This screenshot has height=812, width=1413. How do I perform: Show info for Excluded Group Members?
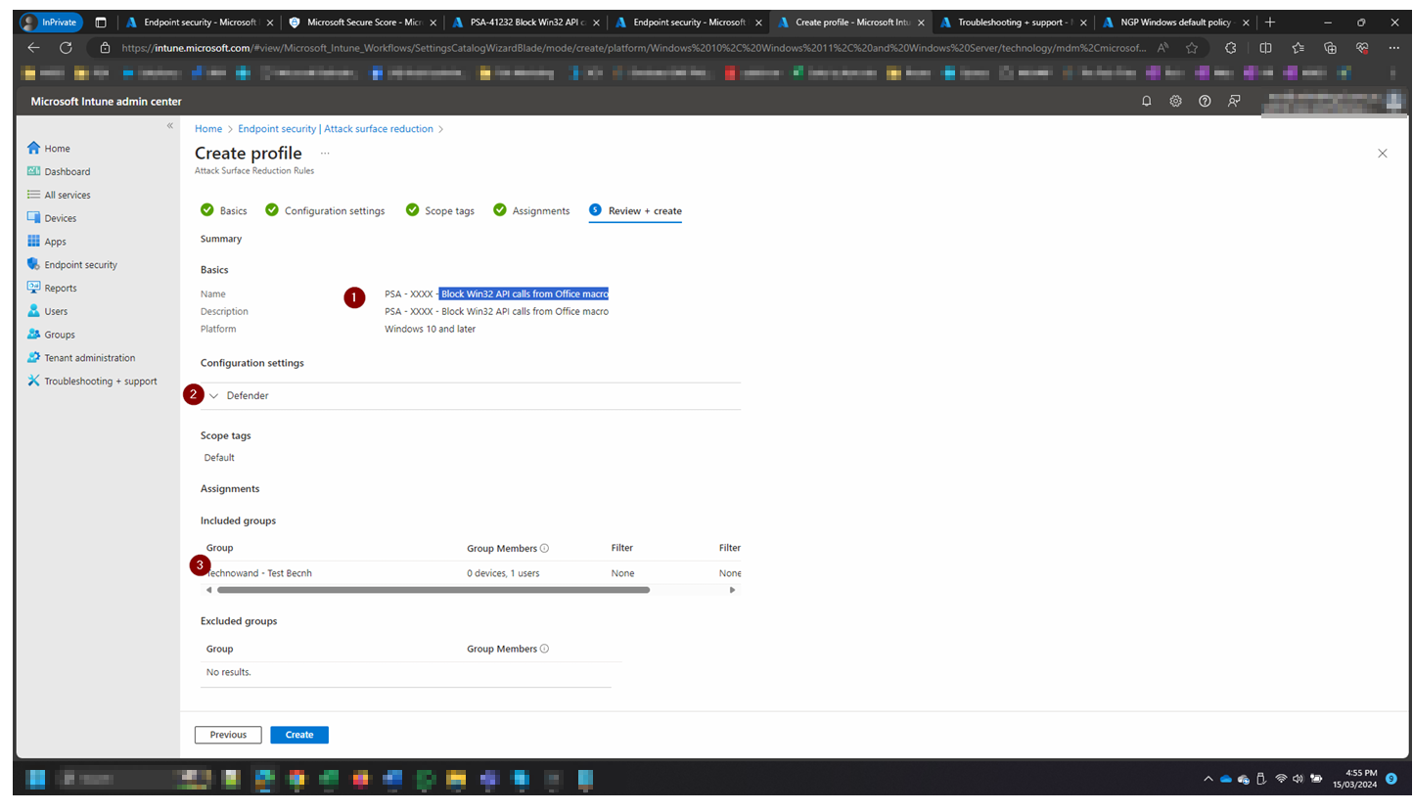pos(544,649)
